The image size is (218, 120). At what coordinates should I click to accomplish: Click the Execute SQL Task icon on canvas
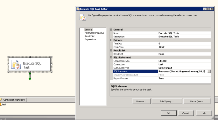tap(16, 64)
